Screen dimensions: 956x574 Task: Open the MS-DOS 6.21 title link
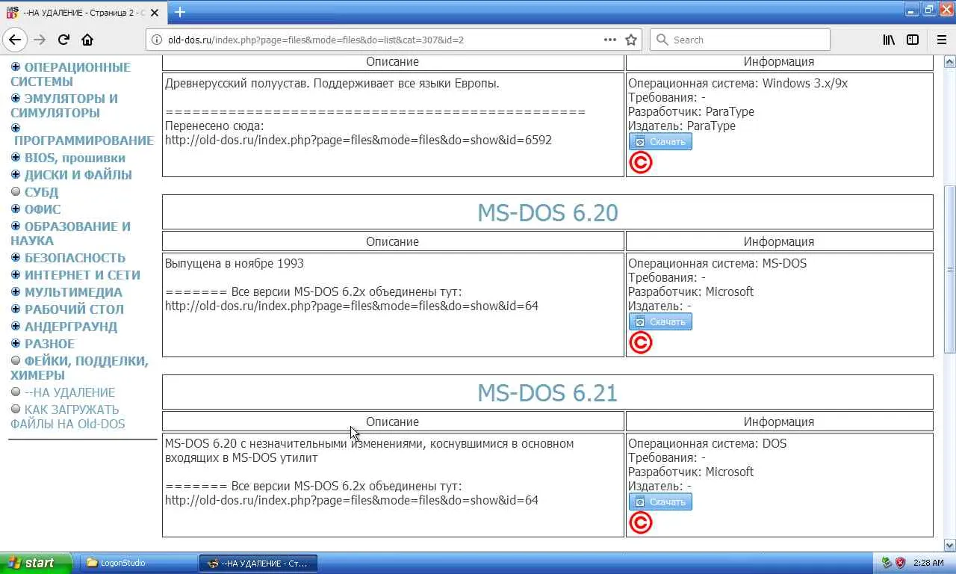click(547, 393)
